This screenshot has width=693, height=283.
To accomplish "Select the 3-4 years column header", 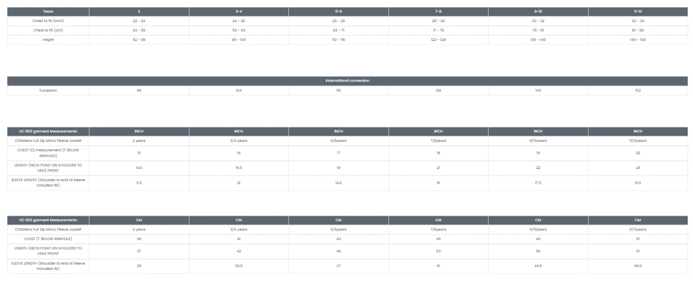I will click(239, 11).
